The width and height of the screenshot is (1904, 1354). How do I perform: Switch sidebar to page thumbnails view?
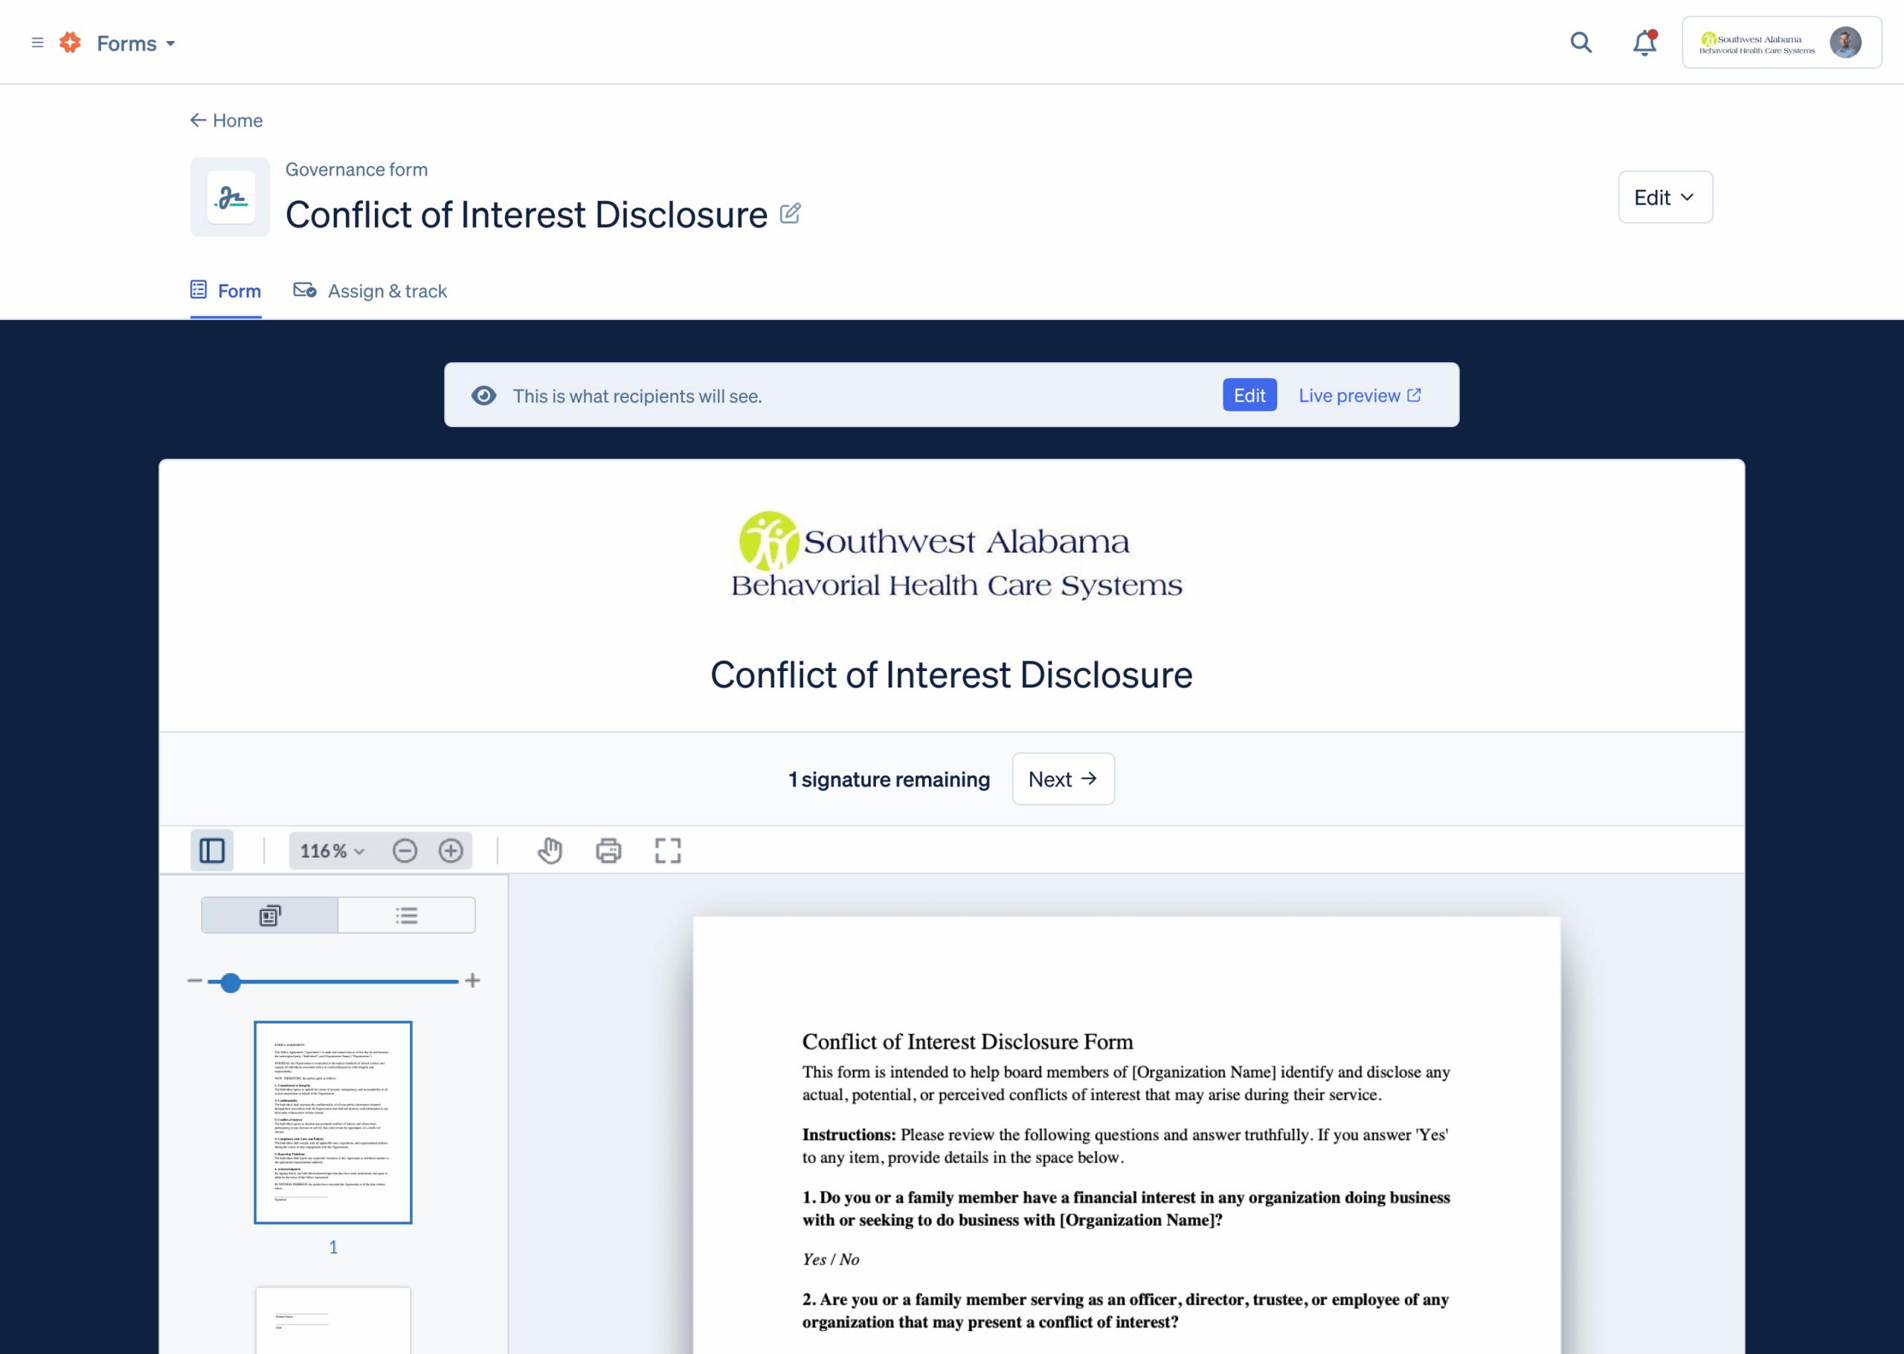pyautogui.click(x=270, y=916)
